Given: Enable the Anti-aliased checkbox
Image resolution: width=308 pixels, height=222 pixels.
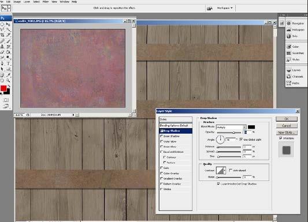Looking at the screenshot, I should tap(231, 170).
